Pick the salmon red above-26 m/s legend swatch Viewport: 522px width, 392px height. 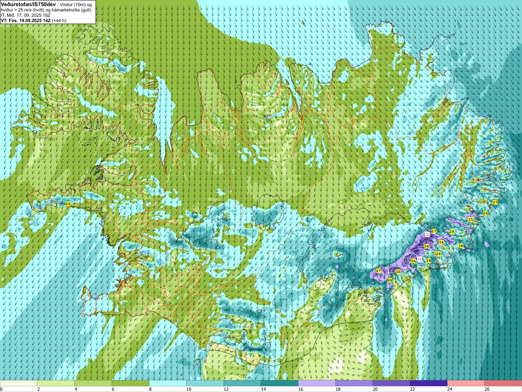503,383
